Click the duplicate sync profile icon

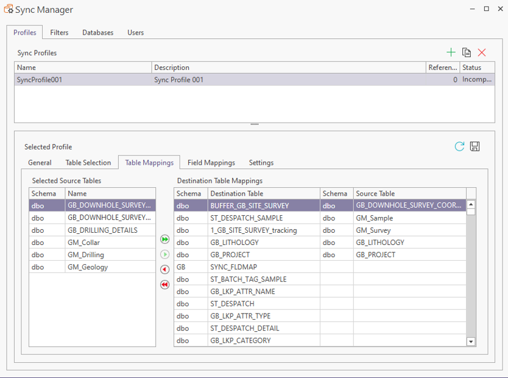pos(467,53)
